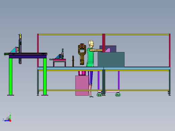Select the light blue tabletop surface
This screenshot has height=131, width=175.
(104, 68)
